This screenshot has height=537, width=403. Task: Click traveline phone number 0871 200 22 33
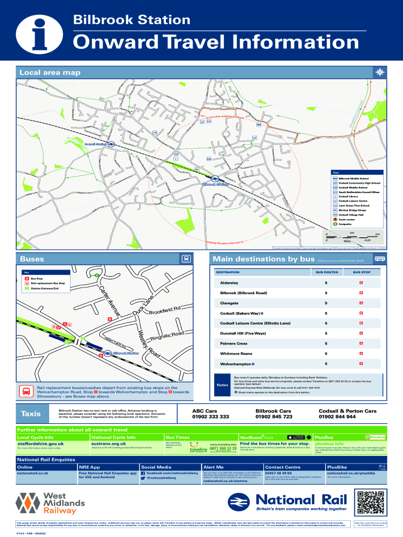click(x=223, y=448)
